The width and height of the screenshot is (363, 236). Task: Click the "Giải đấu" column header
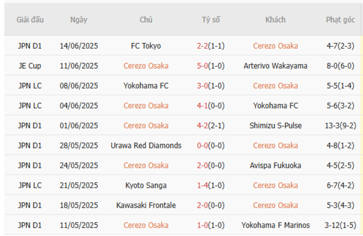click(30, 20)
